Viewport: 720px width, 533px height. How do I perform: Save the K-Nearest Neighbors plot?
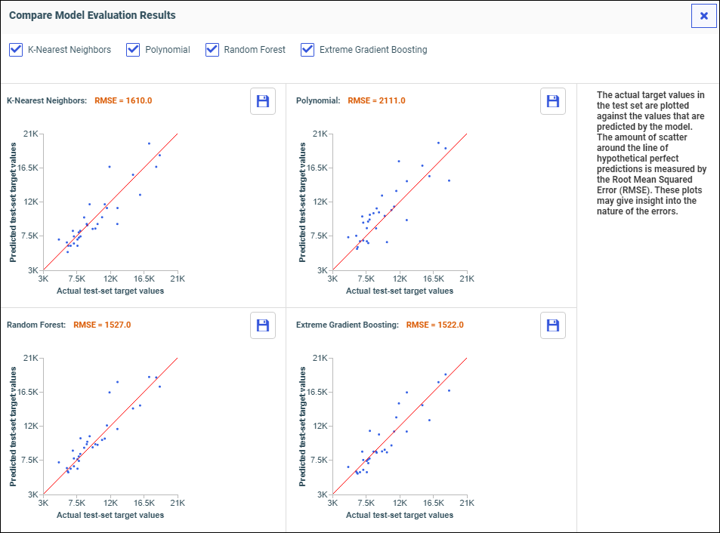(263, 101)
